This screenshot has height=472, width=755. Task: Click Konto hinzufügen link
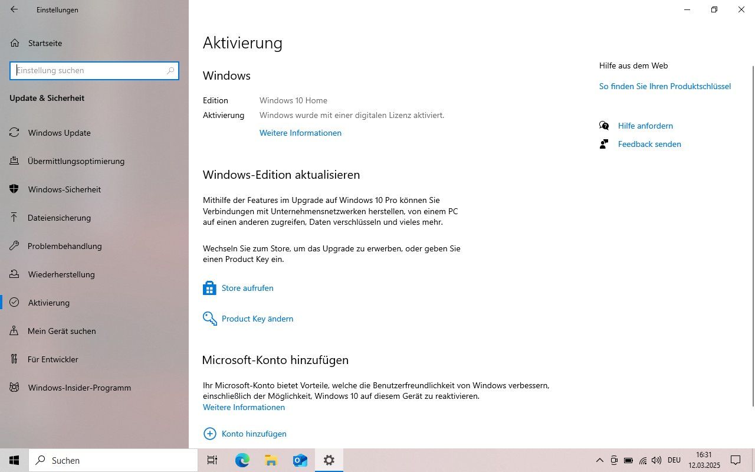[254, 434]
